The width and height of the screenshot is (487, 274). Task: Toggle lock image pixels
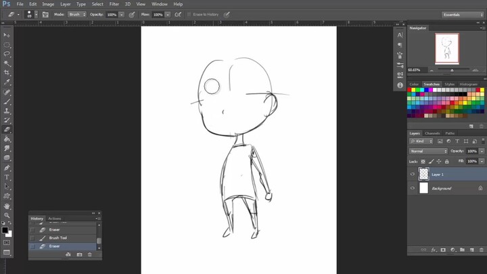pyautogui.click(x=431, y=162)
